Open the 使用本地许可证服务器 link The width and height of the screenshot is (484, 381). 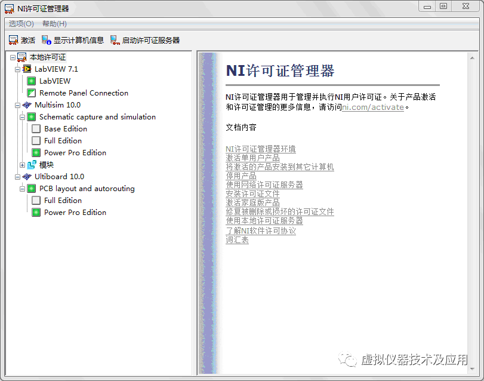point(264,220)
